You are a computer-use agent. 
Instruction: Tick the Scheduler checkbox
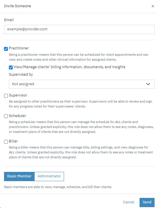coord(6,116)
